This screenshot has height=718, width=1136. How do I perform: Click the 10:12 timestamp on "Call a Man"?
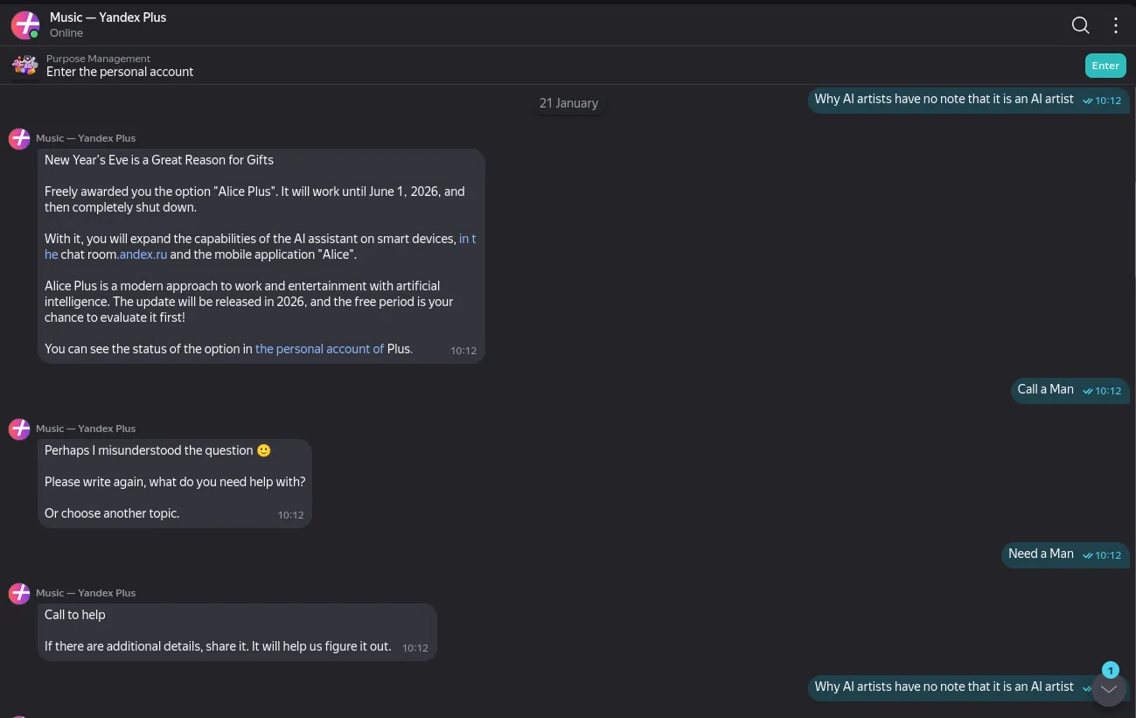pyautogui.click(x=1108, y=391)
